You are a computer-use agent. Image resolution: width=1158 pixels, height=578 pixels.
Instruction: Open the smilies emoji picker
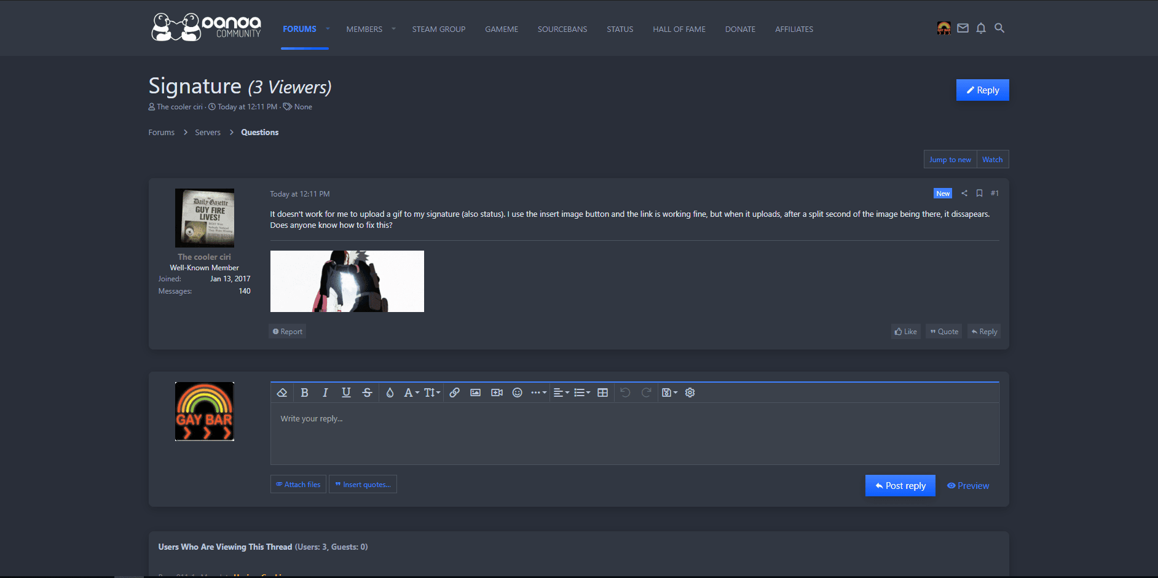click(517, 393)
